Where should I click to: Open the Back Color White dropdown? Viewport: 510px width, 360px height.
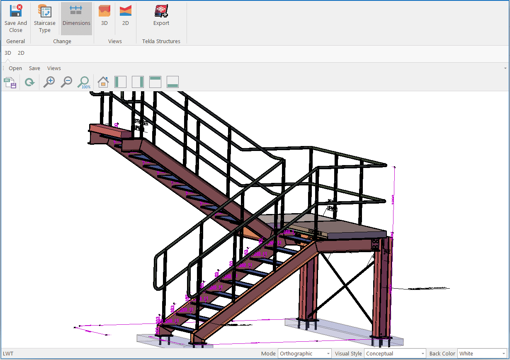pos(483,354)
